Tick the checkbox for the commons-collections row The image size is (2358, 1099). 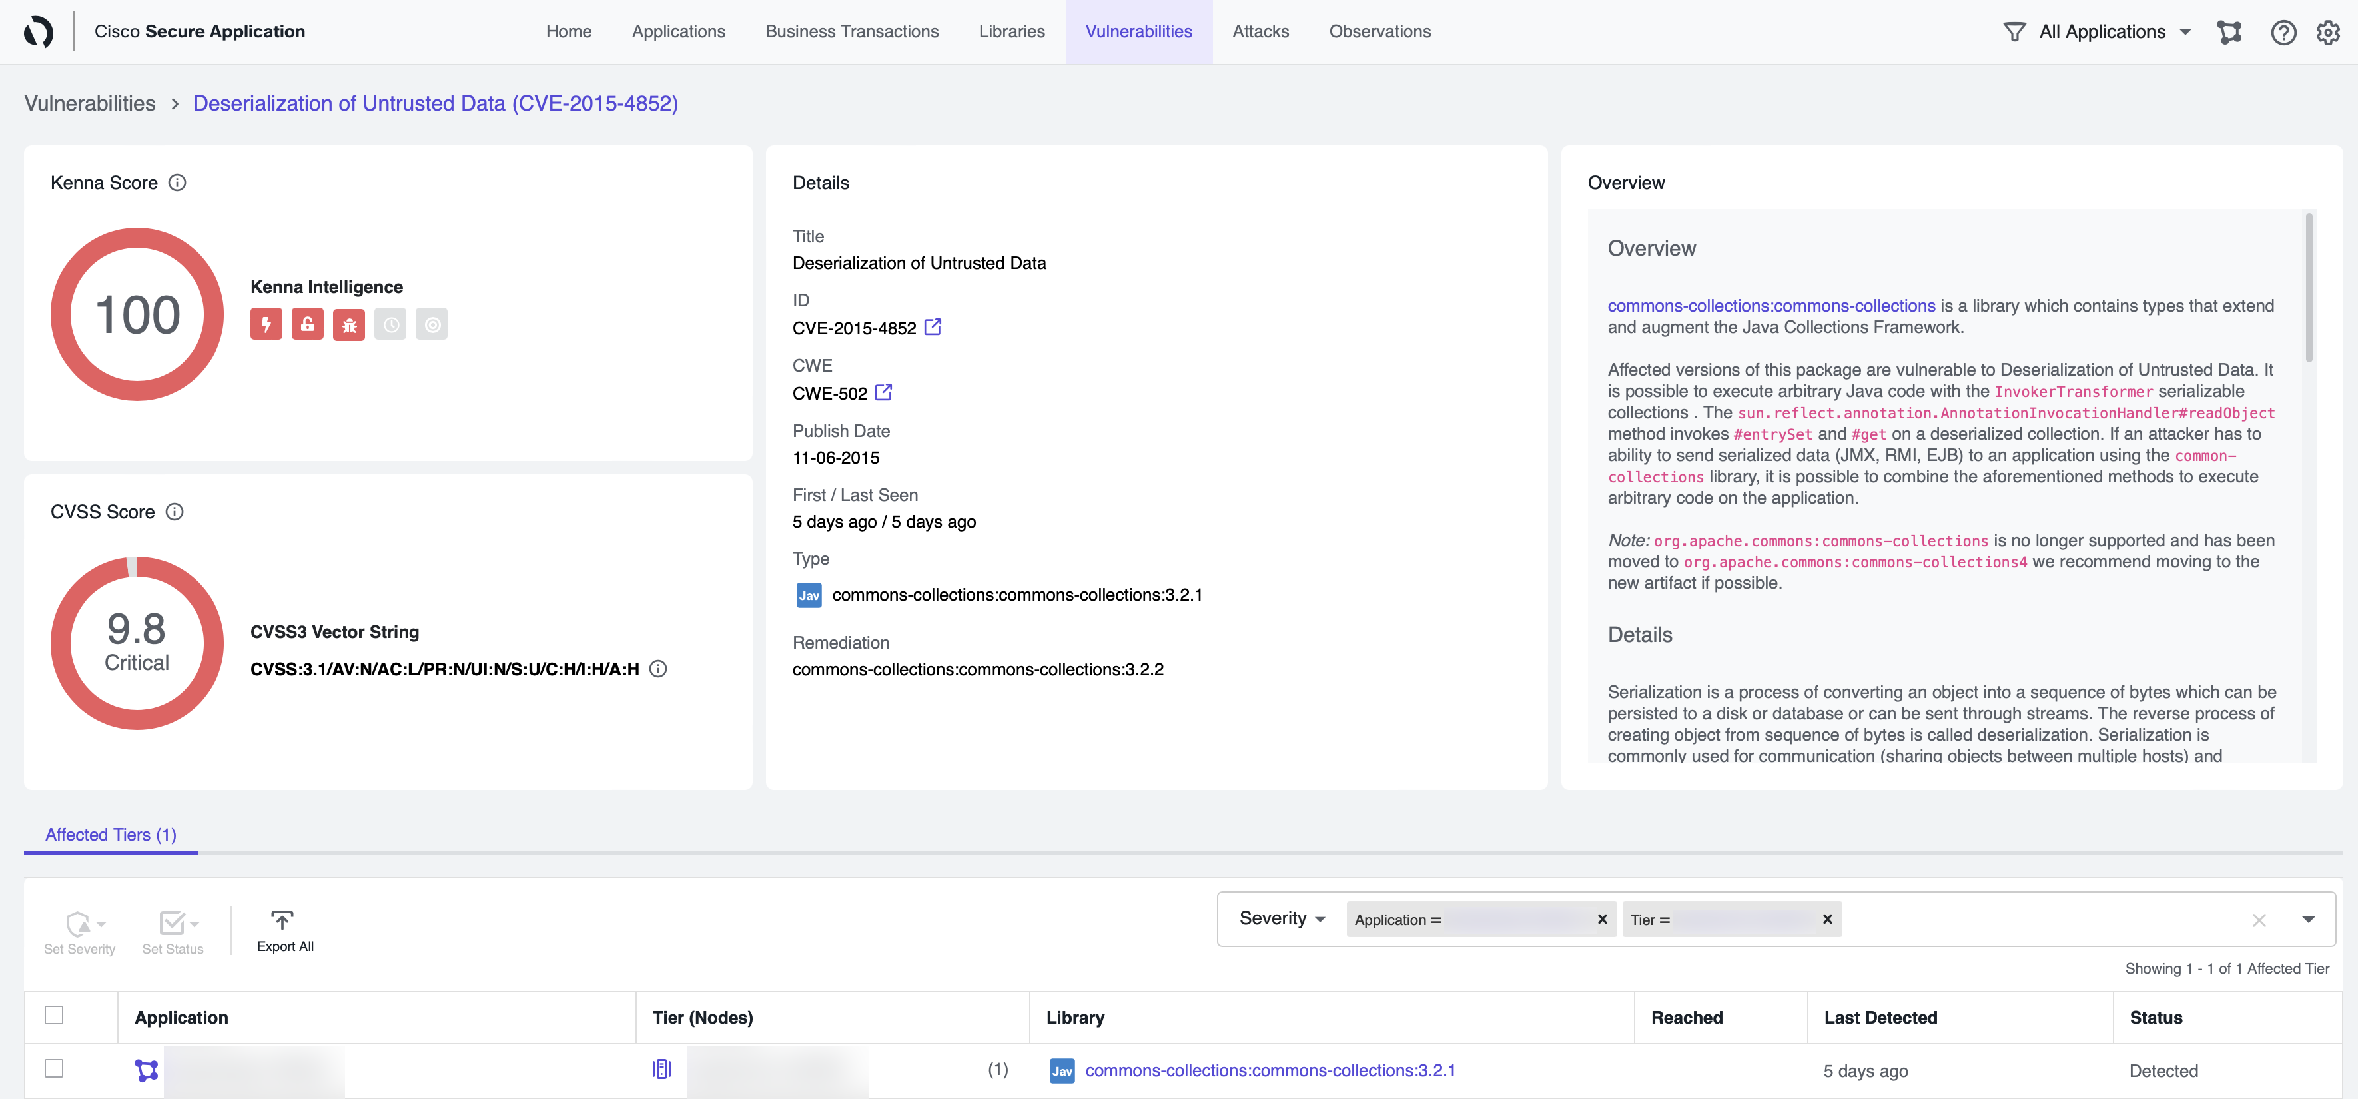(x=54, y=1068)
